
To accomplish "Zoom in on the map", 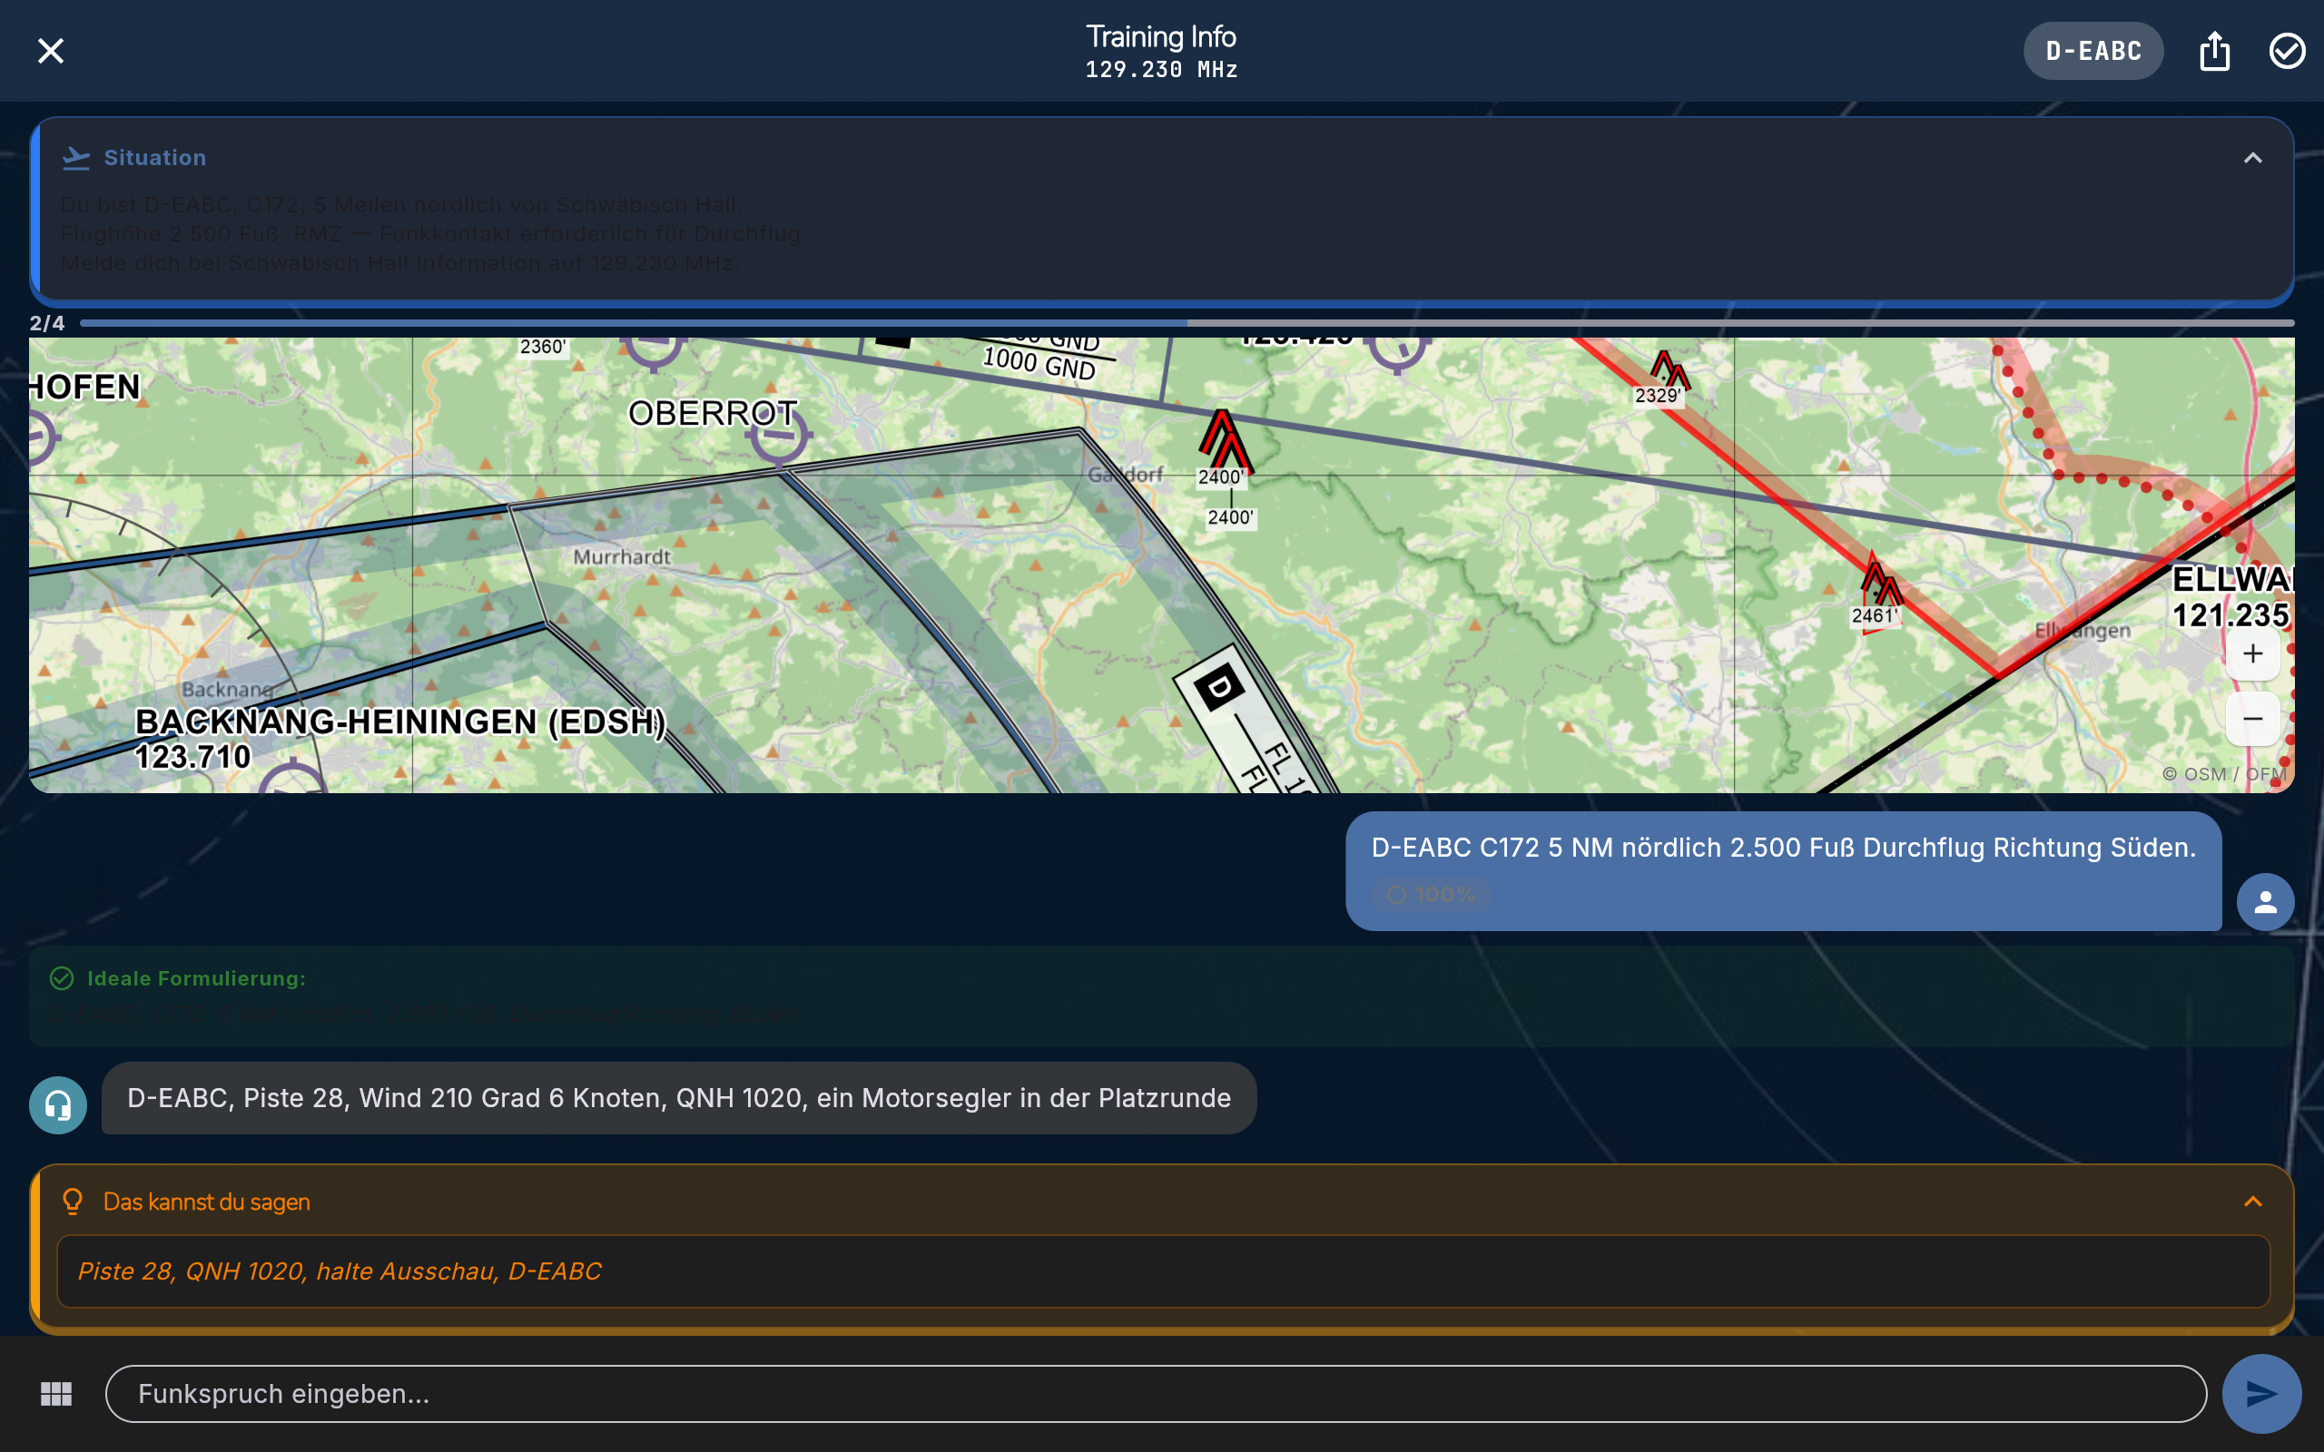I will [2252, 654].
